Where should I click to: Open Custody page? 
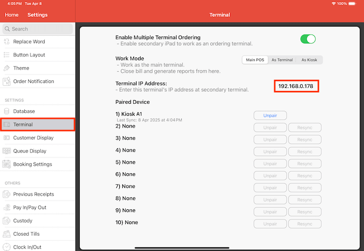pyautogui.click(x=38, y=221)
